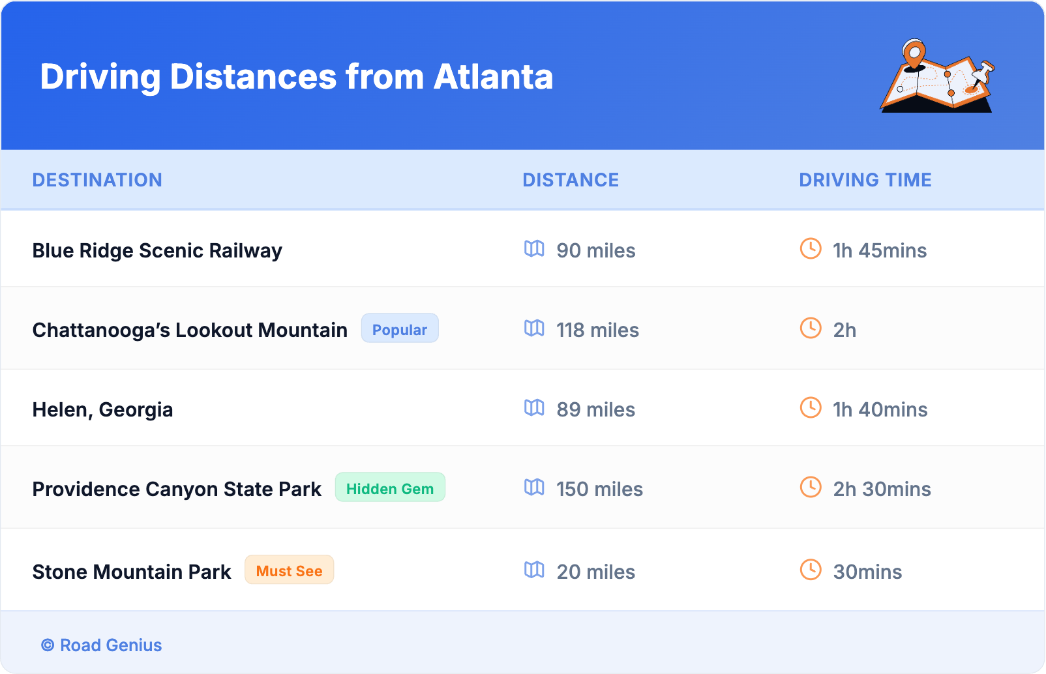Click the map icon beside 20 miles
The width and height of the screenshot is (1046, 674).
pos(534,570)
